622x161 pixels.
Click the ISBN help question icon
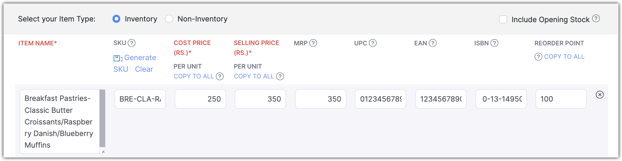[494, 43]
